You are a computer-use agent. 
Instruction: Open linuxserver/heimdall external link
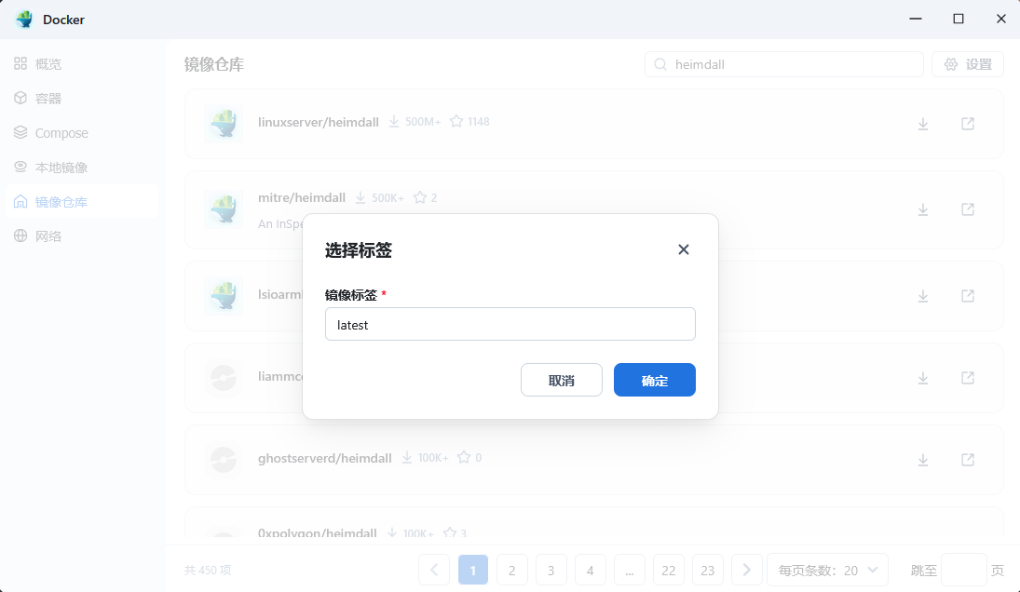[967, 124]
